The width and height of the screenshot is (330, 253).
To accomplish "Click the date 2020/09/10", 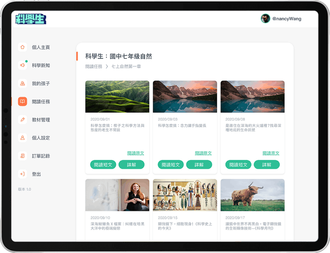I will coord(100,218).
